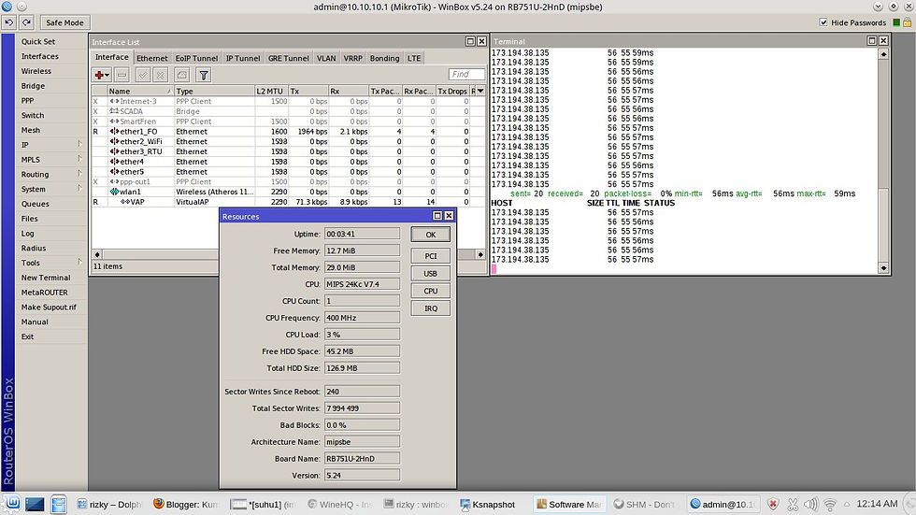
Task: Open the column selector dropdown arrow in table header
Action: click(480, 91)
